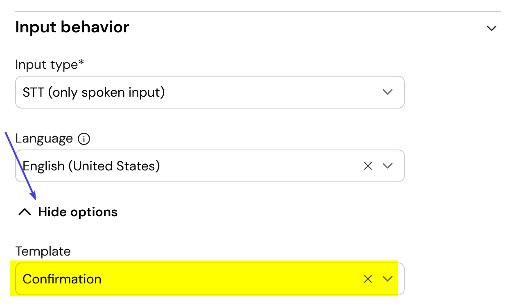This screenshot has width=510, height=308.
Task: Click the Input type field's down chevron
Action: (x=387, y=92)
